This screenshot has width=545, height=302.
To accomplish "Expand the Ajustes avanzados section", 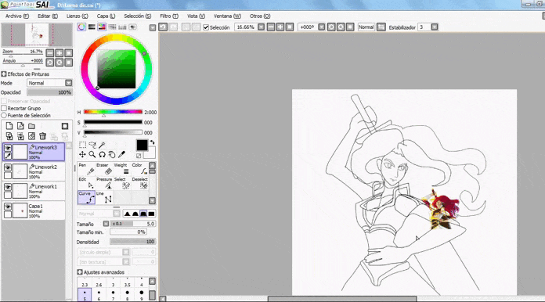I will click(80, 272).
